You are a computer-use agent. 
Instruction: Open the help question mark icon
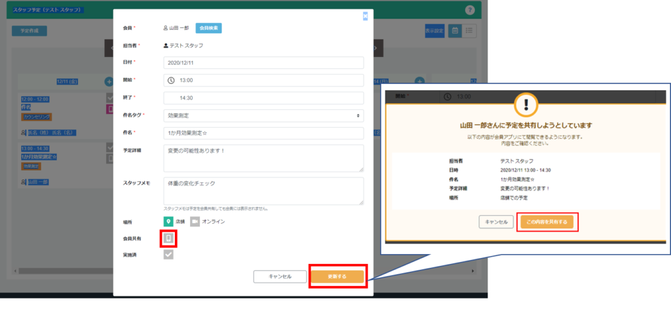pos(470,10)
